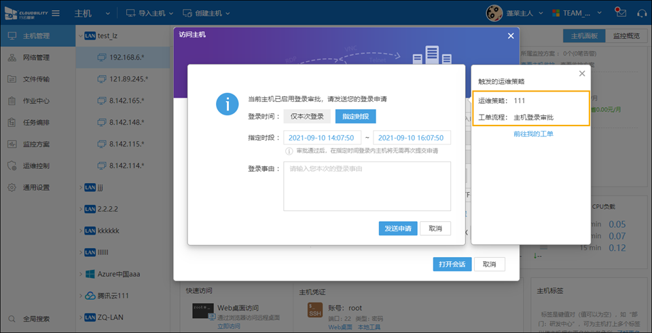Expand the jjj LAN tree node

click(80, 187)
